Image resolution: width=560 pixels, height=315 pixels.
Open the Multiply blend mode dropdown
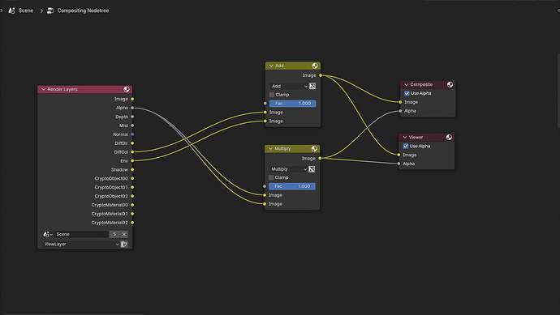[288, 169]
